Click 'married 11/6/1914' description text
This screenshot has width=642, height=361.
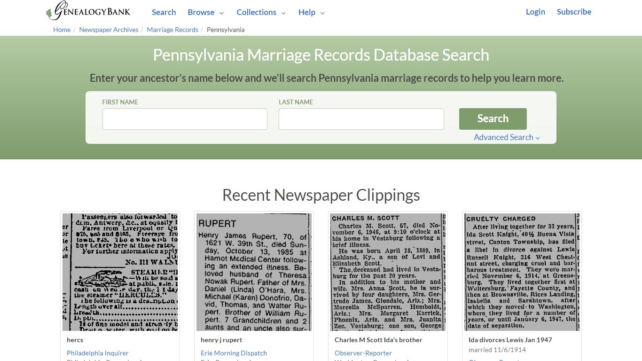coord(497,350)
